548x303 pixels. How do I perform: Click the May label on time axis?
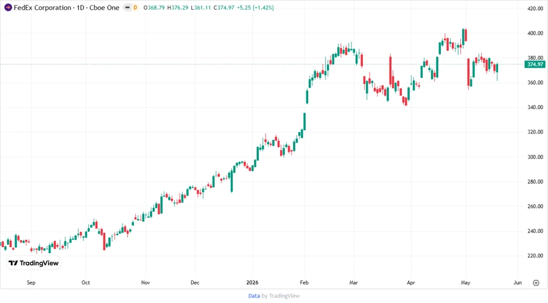(465, 282)
